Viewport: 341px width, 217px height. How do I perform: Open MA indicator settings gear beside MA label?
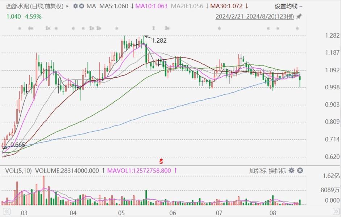tap(75, 6)
